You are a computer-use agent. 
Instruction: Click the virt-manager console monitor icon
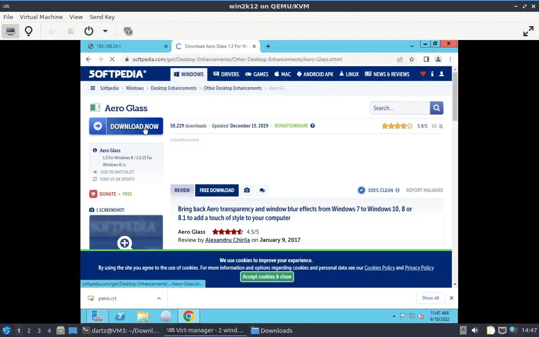point(11,31)
